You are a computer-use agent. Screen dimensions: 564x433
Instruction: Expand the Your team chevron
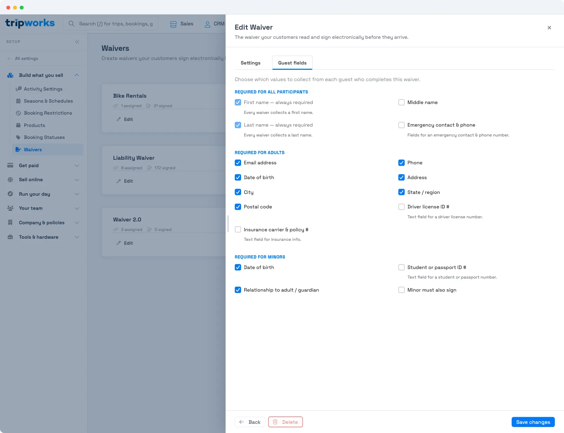coord(77,208)
